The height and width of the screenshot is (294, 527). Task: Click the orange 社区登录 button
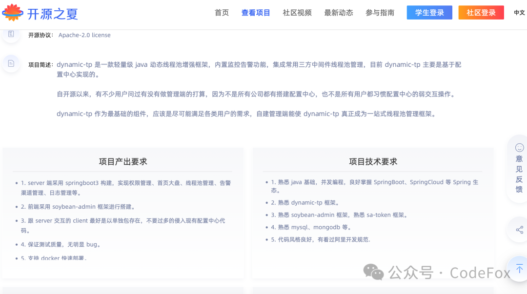(x=481, y=12)
